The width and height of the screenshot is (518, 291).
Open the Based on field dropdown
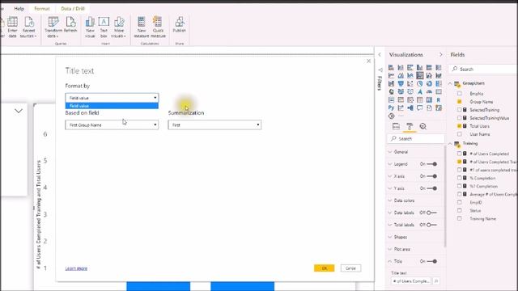point(112,124)
